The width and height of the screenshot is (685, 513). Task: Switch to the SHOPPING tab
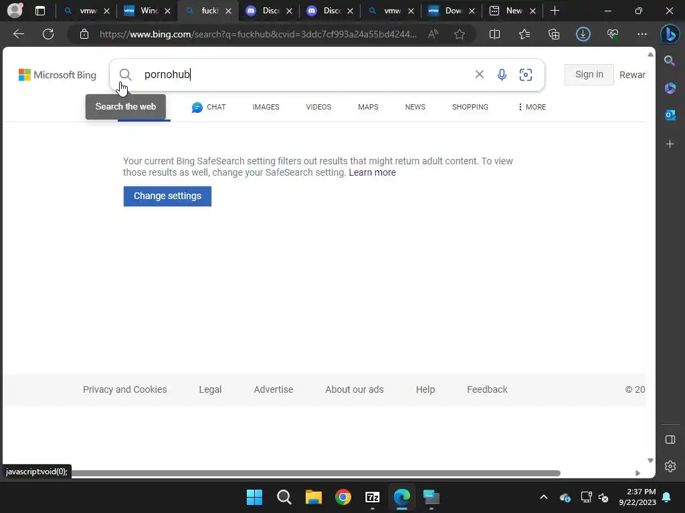click(470, 107)
